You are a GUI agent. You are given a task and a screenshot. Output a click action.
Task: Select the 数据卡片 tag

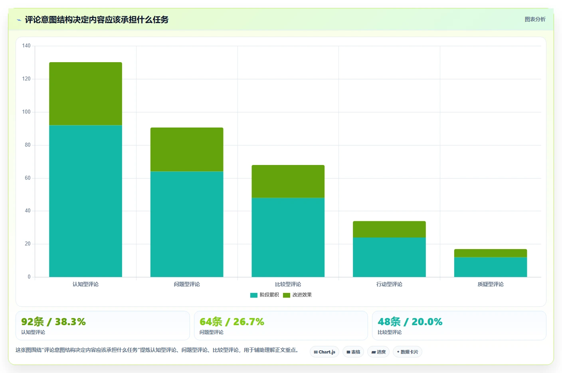[408, 352]
